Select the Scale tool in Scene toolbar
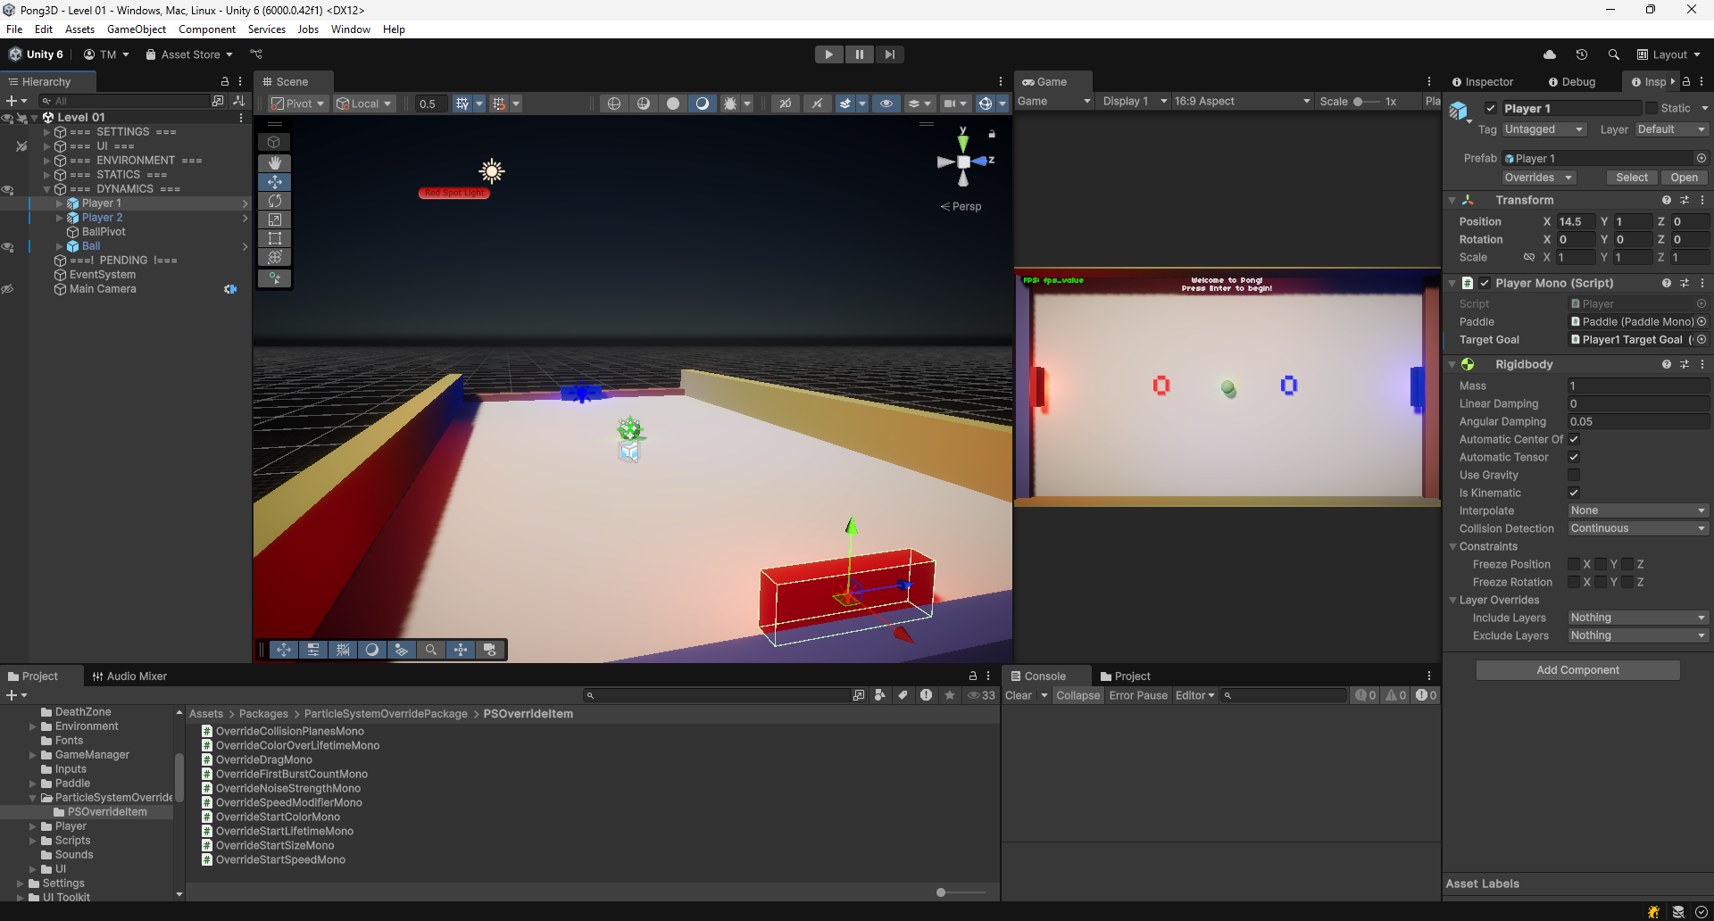This screenshot has height=921, width=1714. pyautogui.click(x=274, y=220)
